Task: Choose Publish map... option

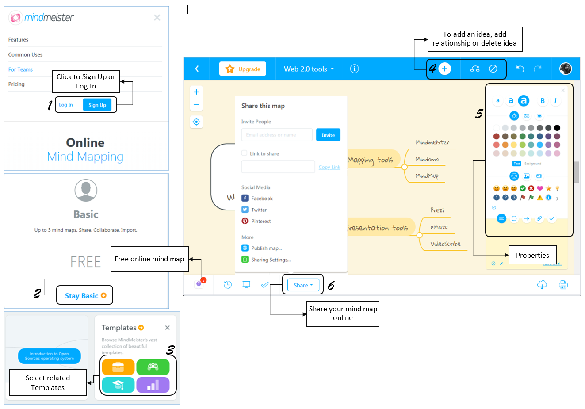Action: (261, 248)
